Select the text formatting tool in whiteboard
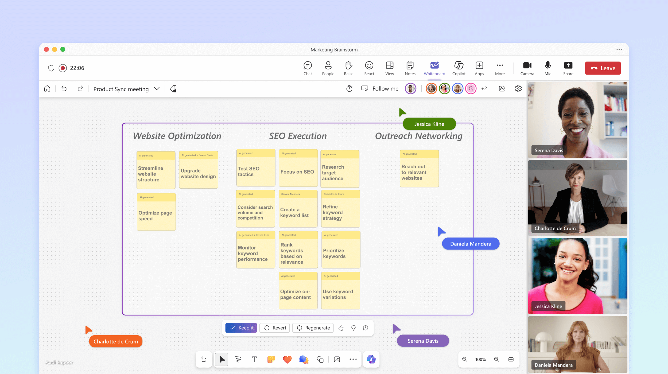 pos(254,359)
